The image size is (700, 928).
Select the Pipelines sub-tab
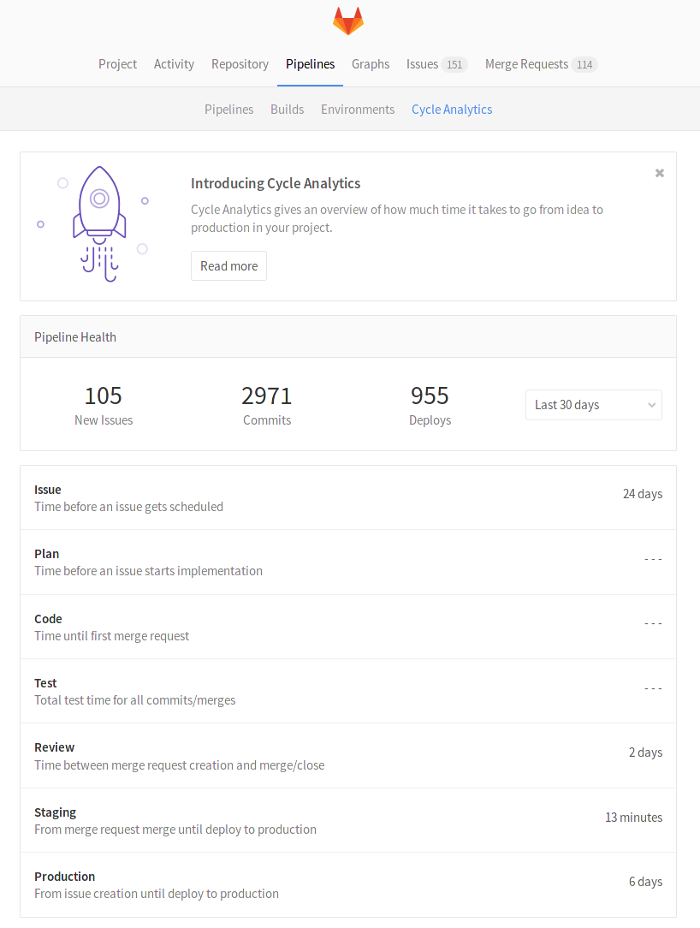tap(228, 109)
